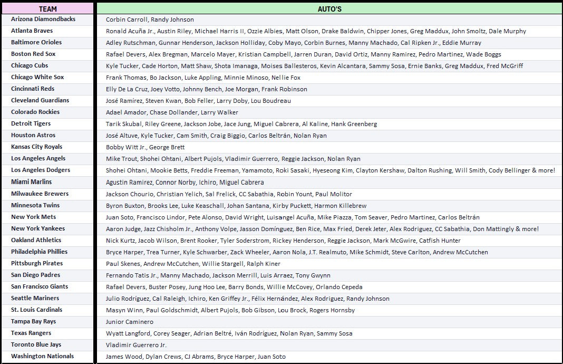This screenshot has height=364, width=563.
Task: Select the Arizona Diamondbacks team cell
Action: click(x=47, y=20)
